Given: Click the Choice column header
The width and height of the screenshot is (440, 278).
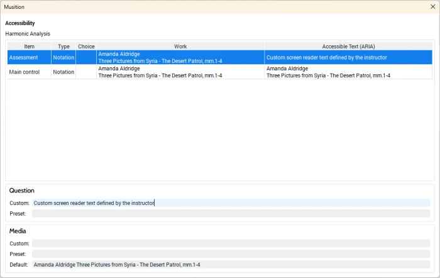Looking at the screenshot, I should coord(86,47).
